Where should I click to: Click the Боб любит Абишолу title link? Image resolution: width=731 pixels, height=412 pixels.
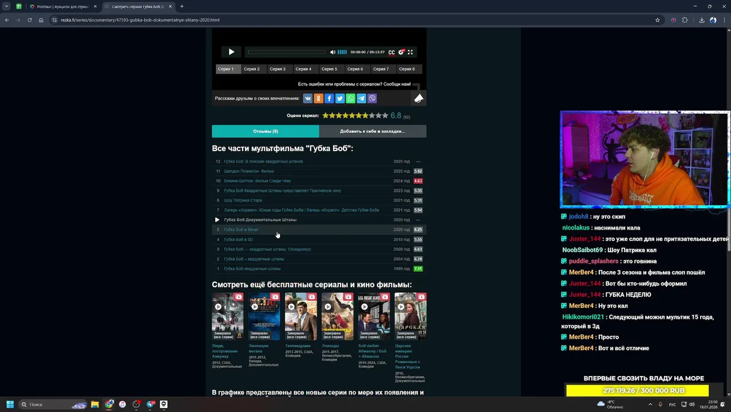point(372,351)
